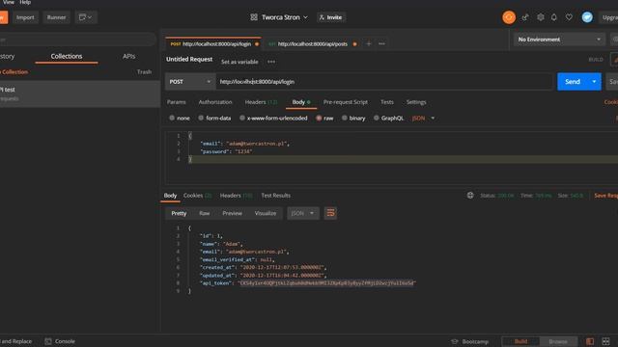Open the Authorization tab
This screenshot has height=347, width=618.
215,102
